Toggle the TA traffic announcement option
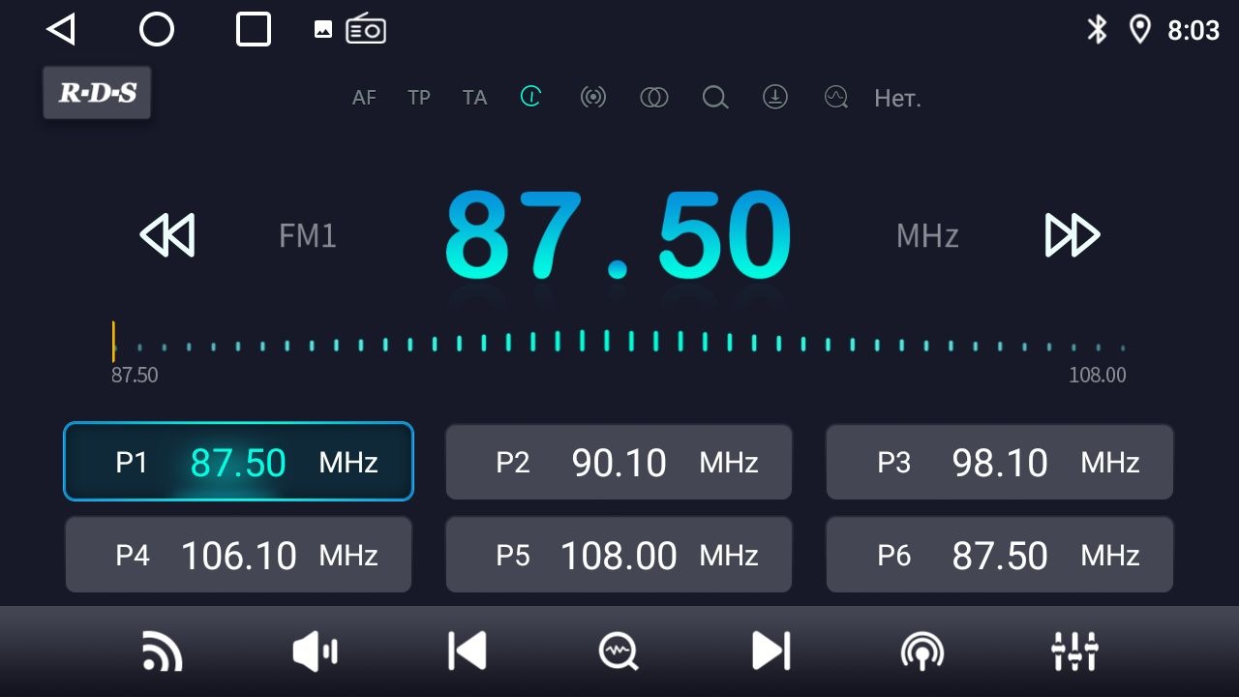This screenshot has width=1239, height=697. (x=474, y=98)
